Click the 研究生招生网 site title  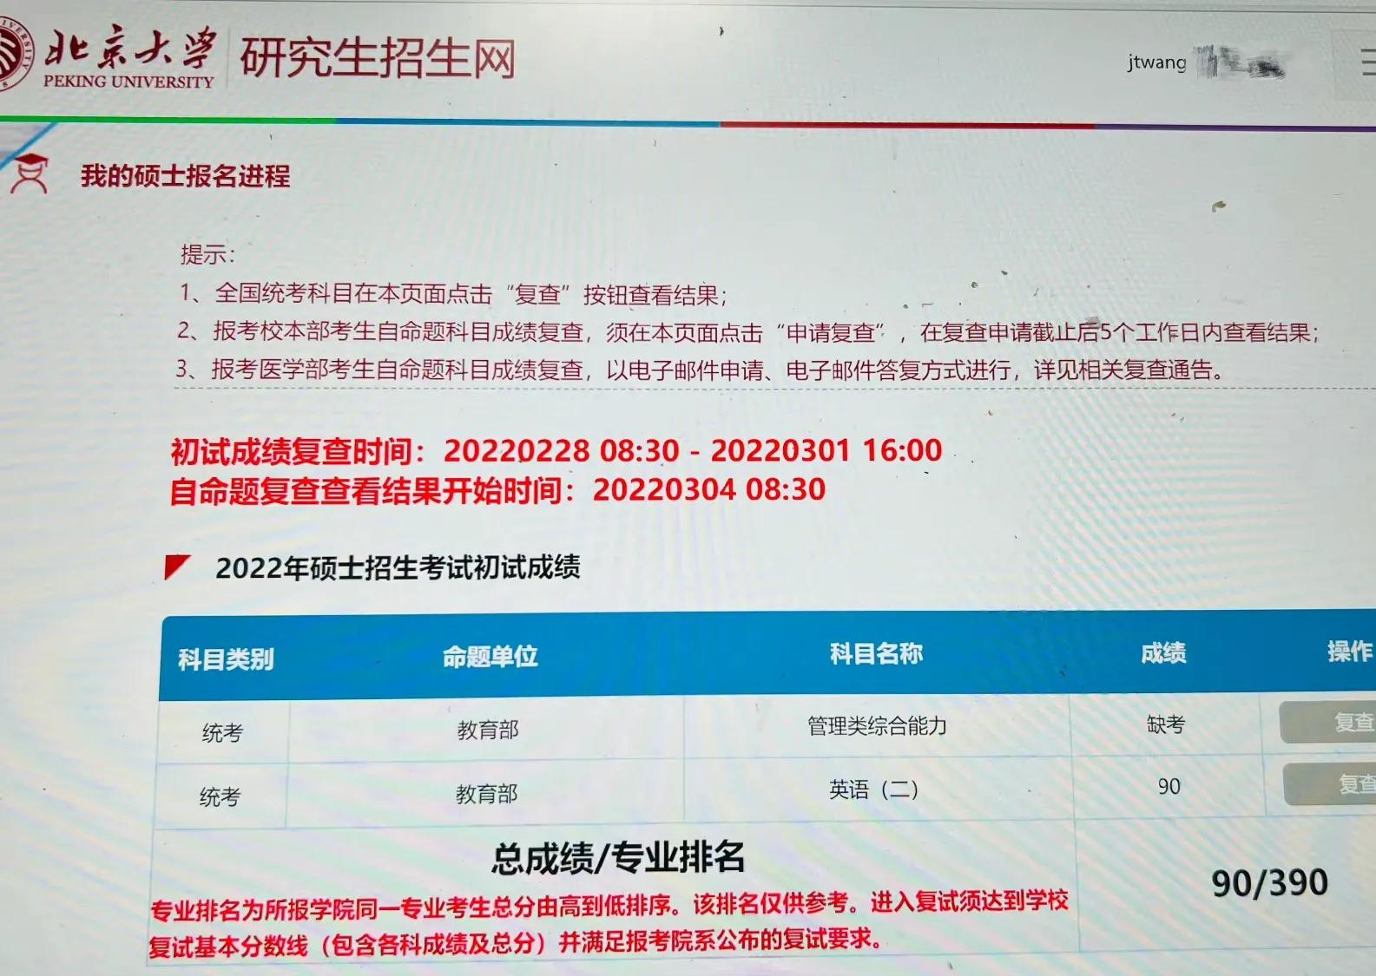click(378, 59)
